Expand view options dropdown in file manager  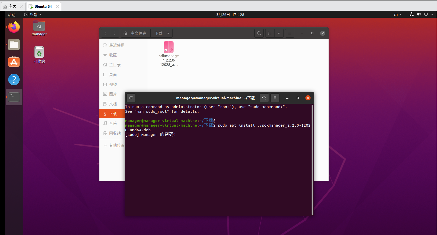click(279, 33)
